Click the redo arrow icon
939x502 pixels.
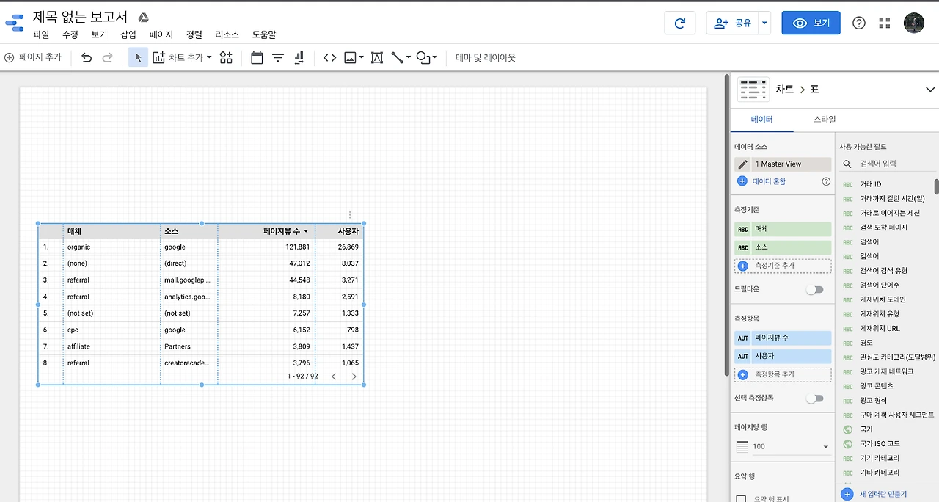(x=107, y=57)
